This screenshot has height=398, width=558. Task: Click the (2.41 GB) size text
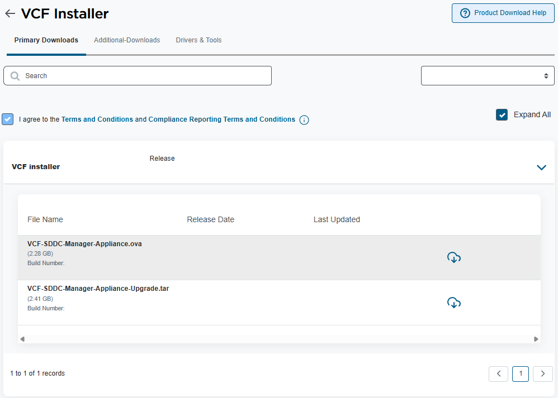40,299
